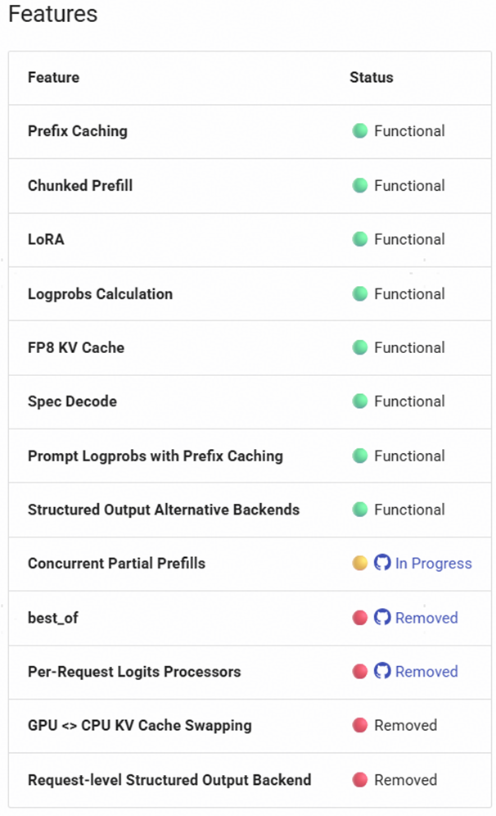Click green status dot for LoRA
Image resolution: width=496 pixels, height=816 pixels.
coord(360,239)
